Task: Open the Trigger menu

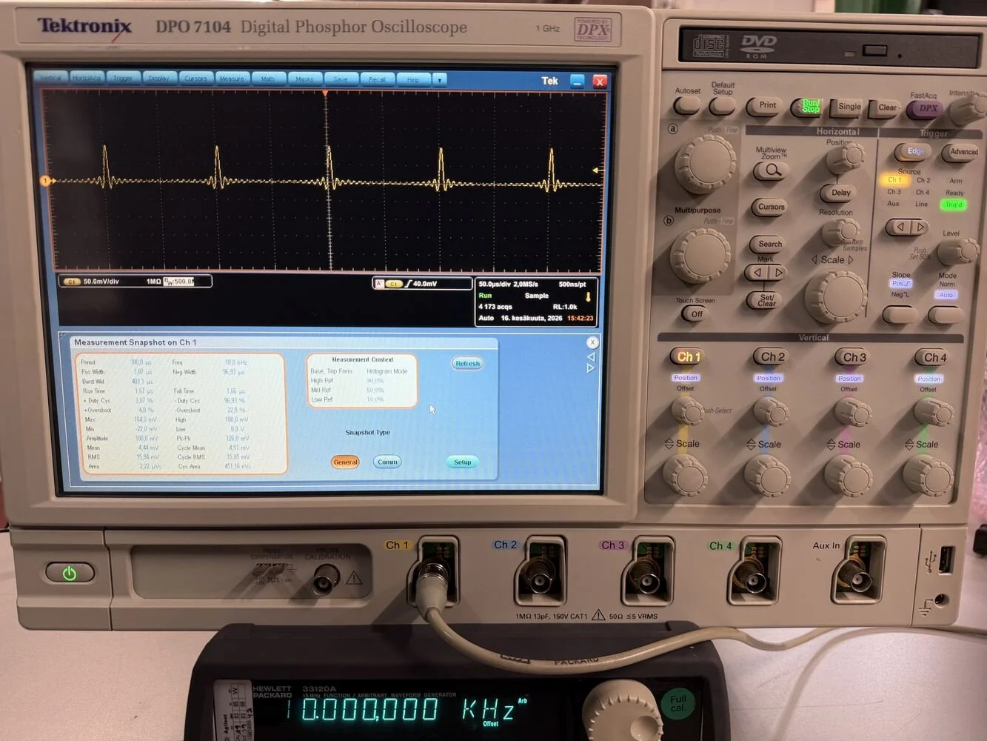Action: tap(123, 78)
